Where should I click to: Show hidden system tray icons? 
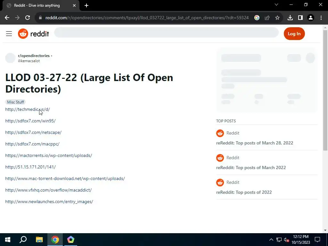271,240
